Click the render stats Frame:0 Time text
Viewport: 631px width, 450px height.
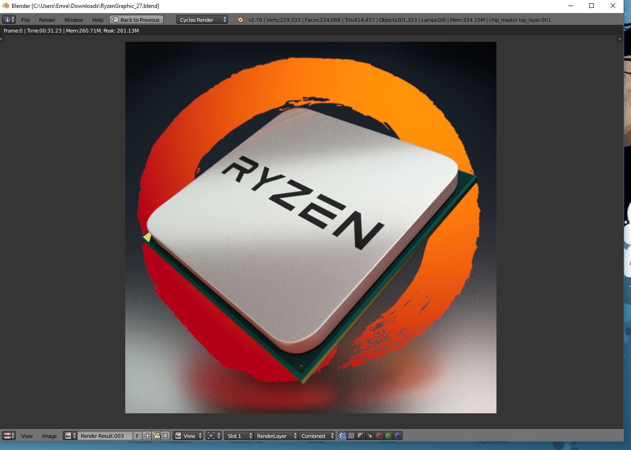pyautogui.click(x=71, y=31)
